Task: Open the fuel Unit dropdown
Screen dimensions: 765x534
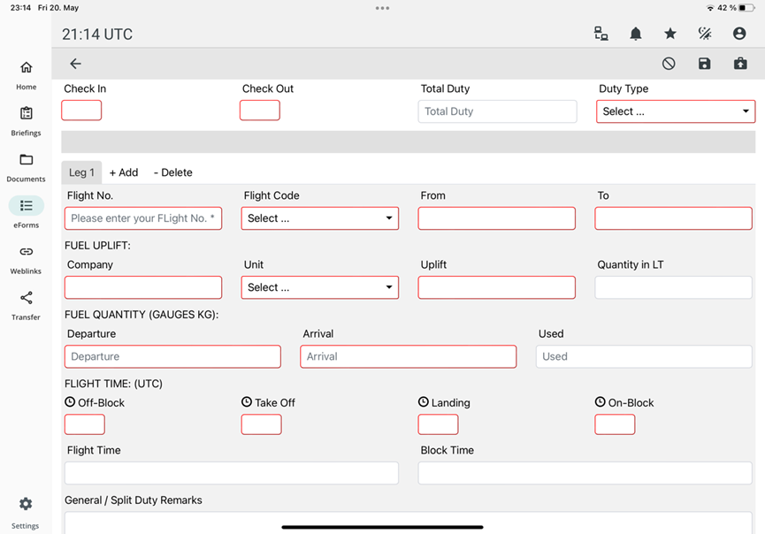Action: coord(320,287)
